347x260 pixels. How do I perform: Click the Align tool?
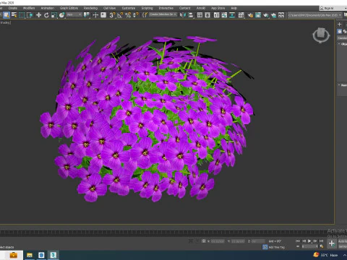[x=191, y=15]
